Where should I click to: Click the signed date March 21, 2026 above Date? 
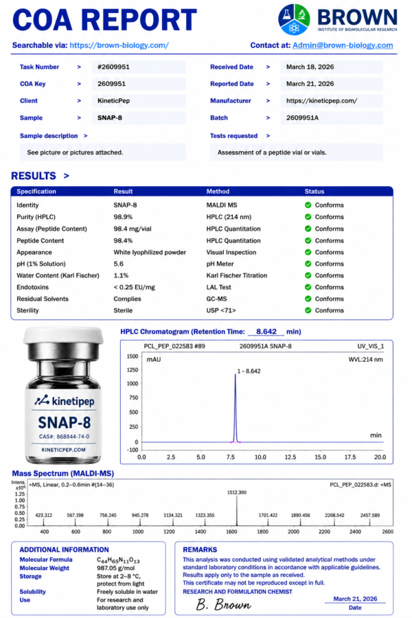tap(355, 599)
